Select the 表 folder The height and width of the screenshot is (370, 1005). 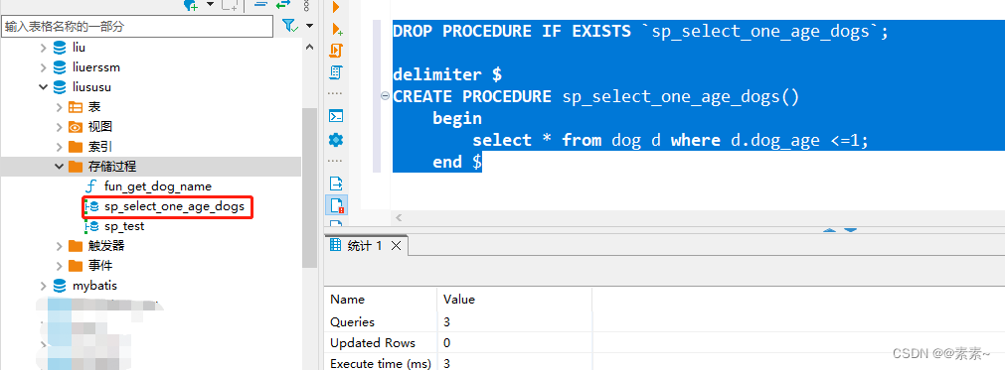coord(94,107)
